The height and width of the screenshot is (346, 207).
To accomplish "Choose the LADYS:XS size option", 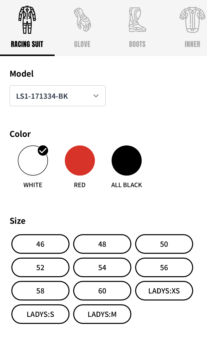I will click(x=164, y=291).
